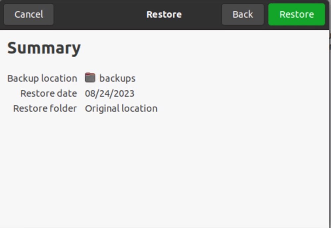Cancel the restore operation
Viewport: 331px width, 228px height.
(x=28, y=14)
